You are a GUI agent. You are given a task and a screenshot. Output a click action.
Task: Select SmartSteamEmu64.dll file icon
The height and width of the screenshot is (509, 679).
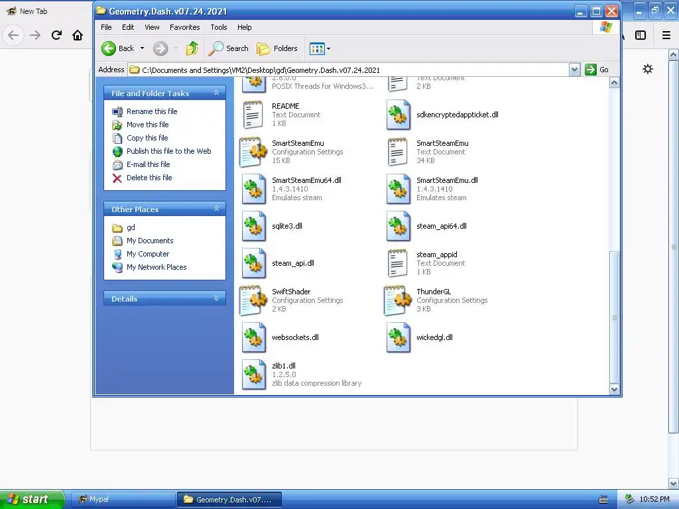point(254,189)
